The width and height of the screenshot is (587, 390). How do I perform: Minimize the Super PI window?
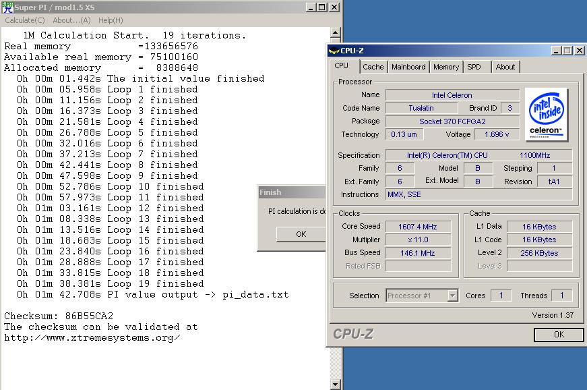click(310, 7)
